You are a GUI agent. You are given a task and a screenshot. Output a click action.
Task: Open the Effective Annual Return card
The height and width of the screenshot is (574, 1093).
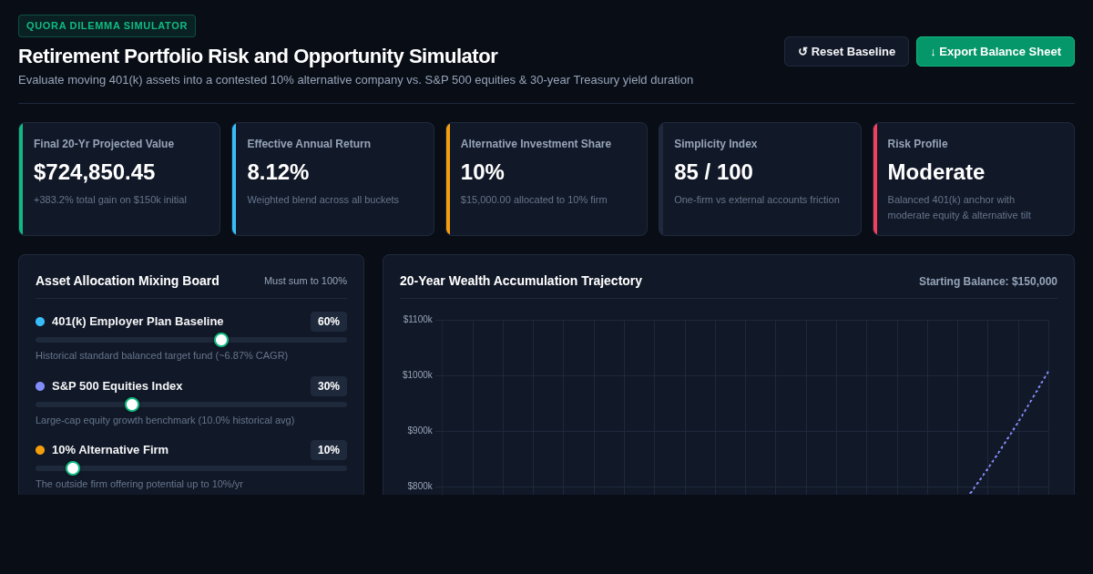pos(332,179)
